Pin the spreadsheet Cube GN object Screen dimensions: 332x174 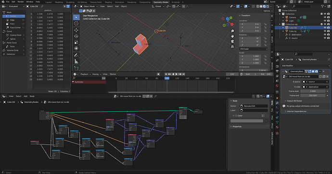(x=42, y=6)
